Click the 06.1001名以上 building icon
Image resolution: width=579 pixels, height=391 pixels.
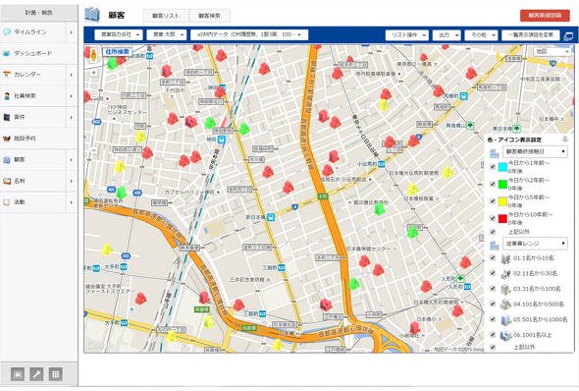505,335
